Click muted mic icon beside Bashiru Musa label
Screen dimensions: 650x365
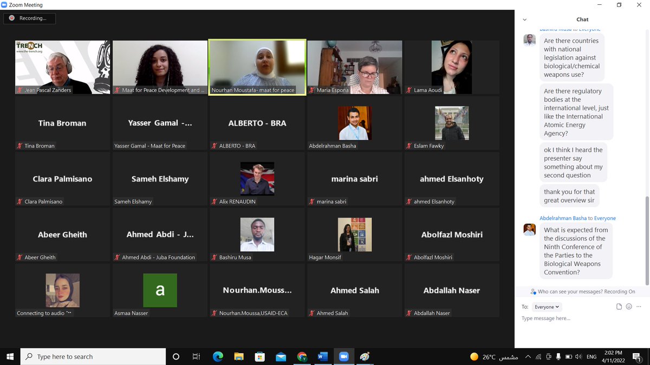click(214, 257)
